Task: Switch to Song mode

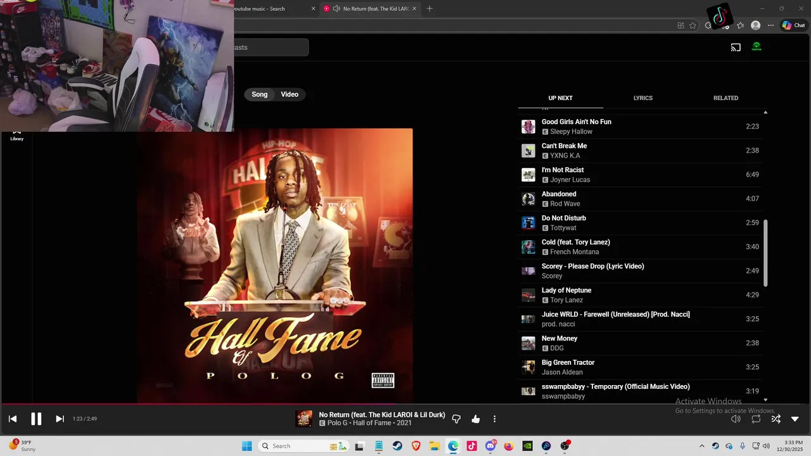Action: pos(260,94)
